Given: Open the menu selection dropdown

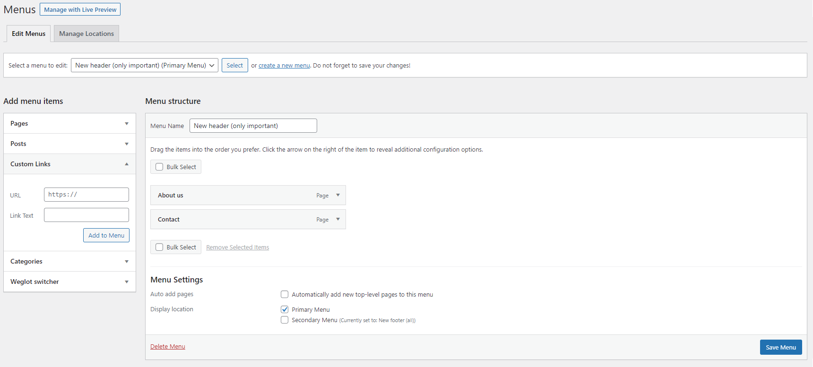Looking at the screenshot, I should coord(144,65).
